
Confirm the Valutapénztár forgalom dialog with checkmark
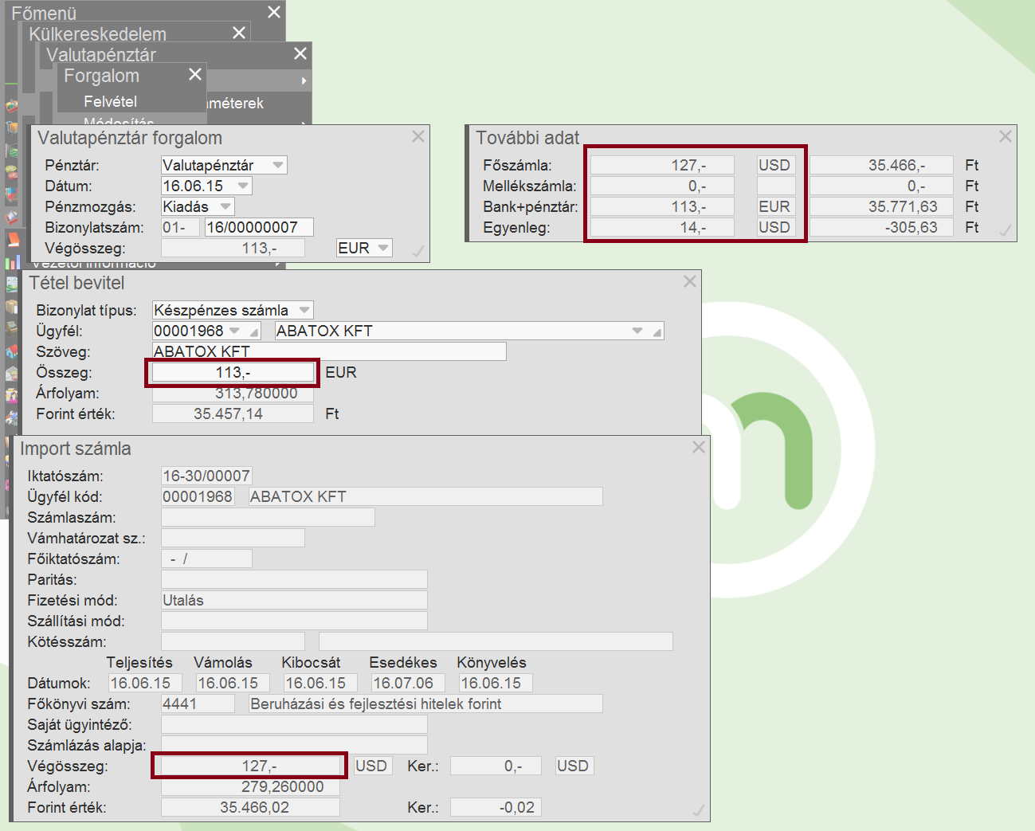tap(418, 251)
